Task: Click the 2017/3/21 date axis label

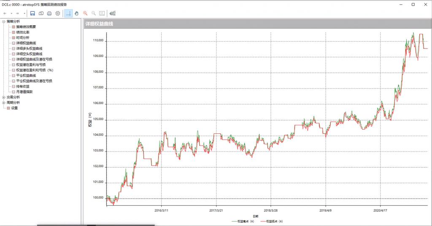Action: (216, 210)
